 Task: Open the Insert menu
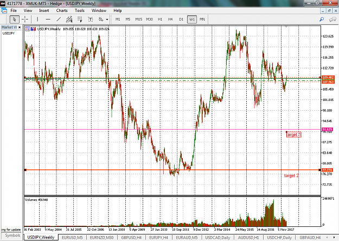pyautogui.click(x=44, y=10)
